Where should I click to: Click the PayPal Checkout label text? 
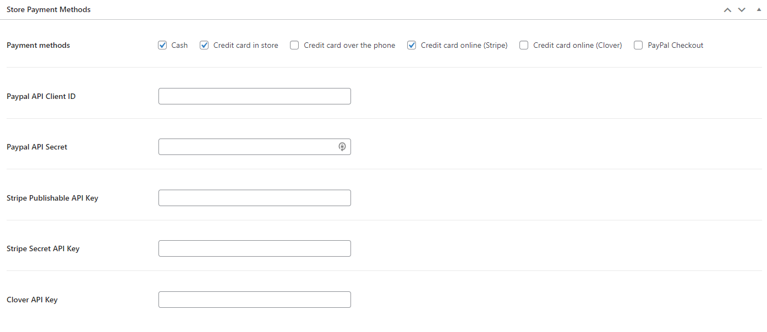(675, 45)
